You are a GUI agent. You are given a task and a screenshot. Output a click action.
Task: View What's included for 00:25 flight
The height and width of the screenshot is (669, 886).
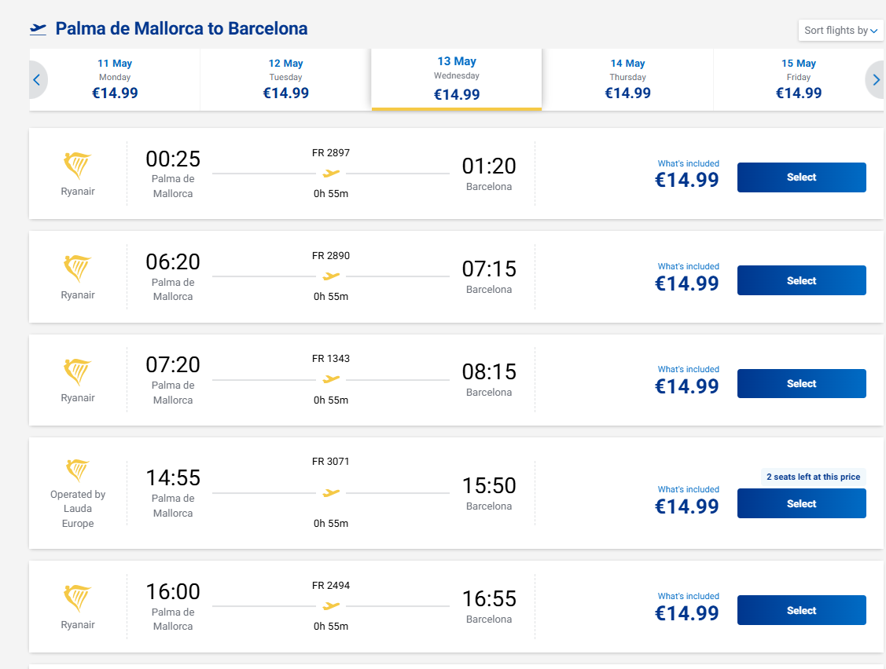tap(688, 163)
